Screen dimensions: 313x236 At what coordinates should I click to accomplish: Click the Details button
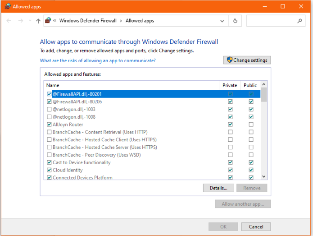point(218,188)
